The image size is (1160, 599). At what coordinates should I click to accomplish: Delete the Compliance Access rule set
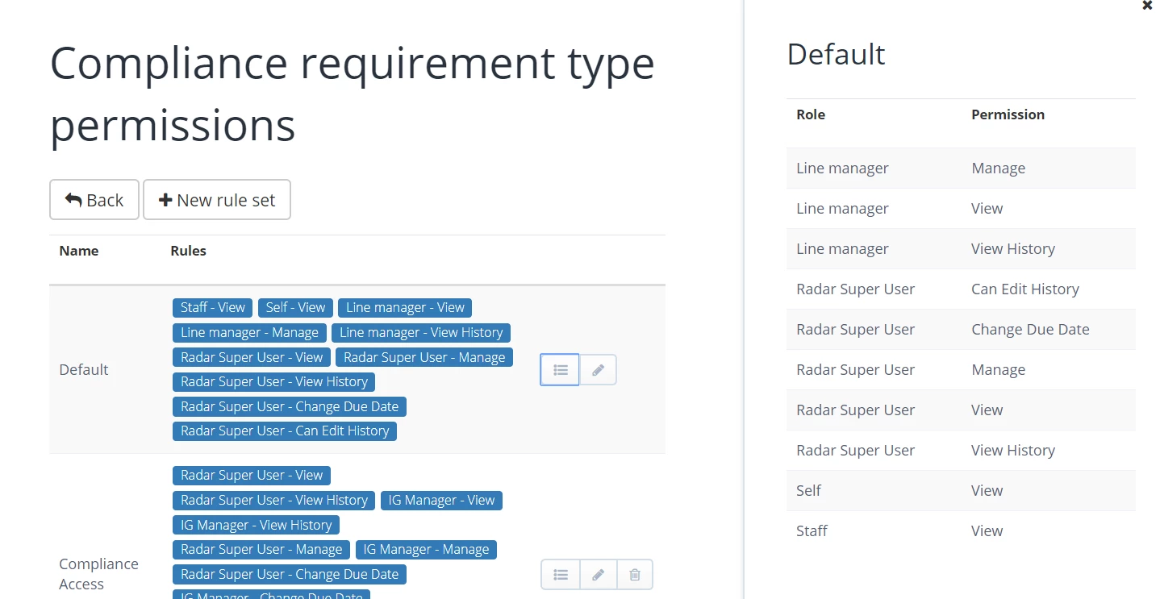[635, 575]
